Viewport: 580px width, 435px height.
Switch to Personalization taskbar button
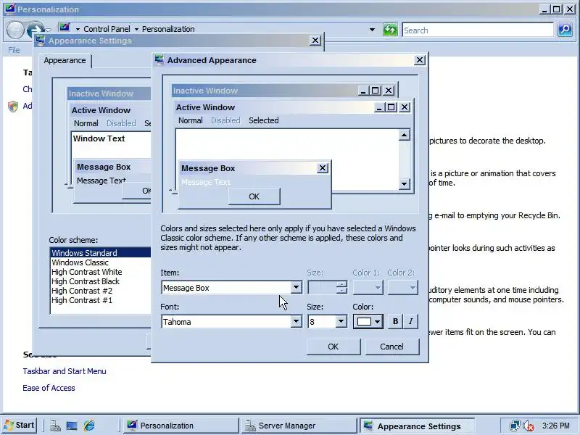coord(181,426)
